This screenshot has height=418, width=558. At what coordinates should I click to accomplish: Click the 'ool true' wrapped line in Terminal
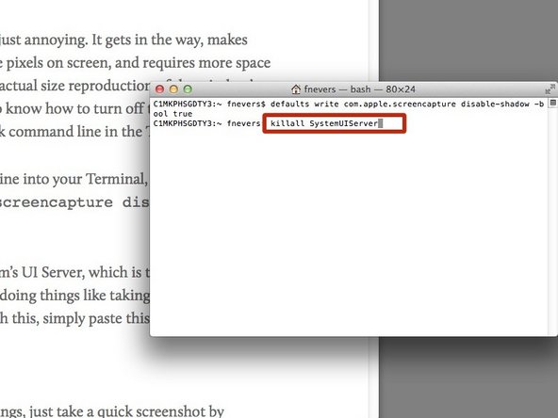click(172, 114)
